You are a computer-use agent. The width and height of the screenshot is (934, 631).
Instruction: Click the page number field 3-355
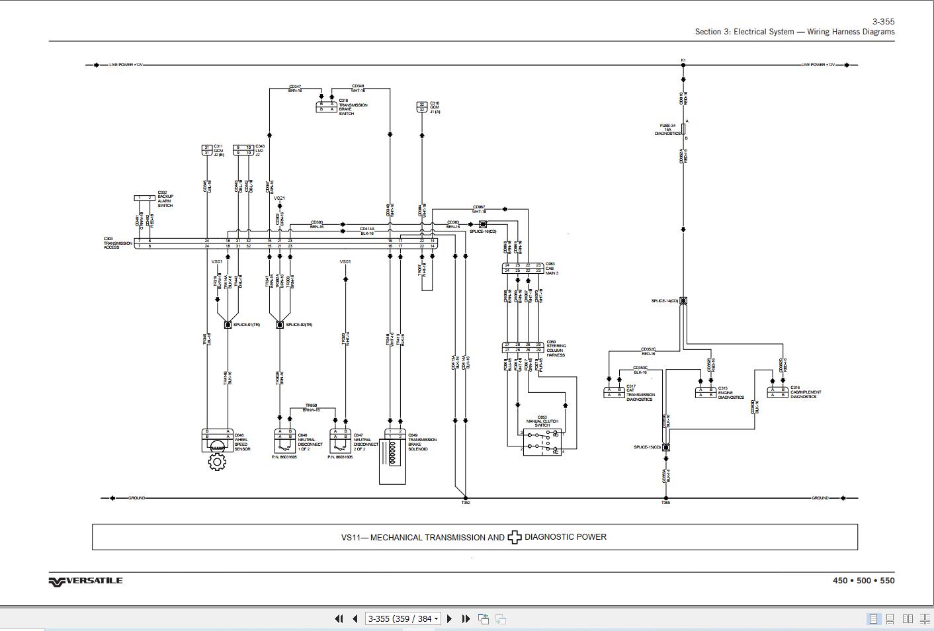click(x=400, y=619)
